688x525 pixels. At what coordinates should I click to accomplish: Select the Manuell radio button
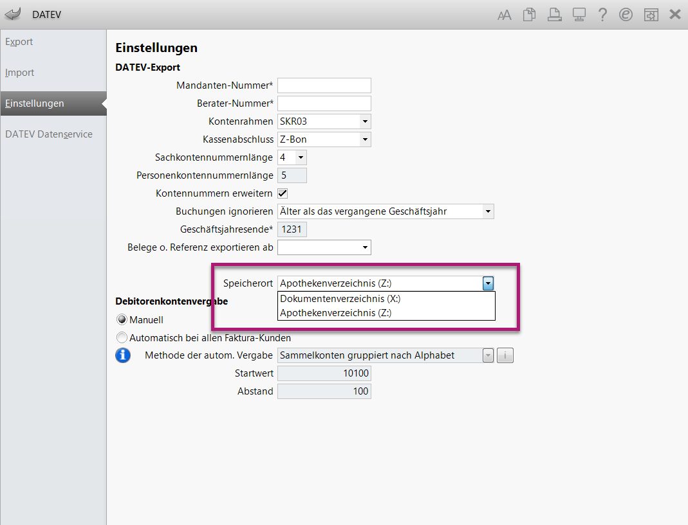[122, 319]
